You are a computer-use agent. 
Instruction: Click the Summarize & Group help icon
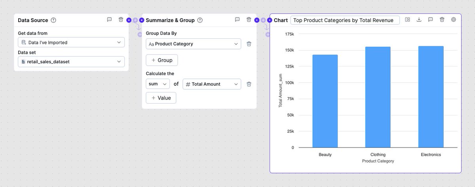click(x=200, y=20)
